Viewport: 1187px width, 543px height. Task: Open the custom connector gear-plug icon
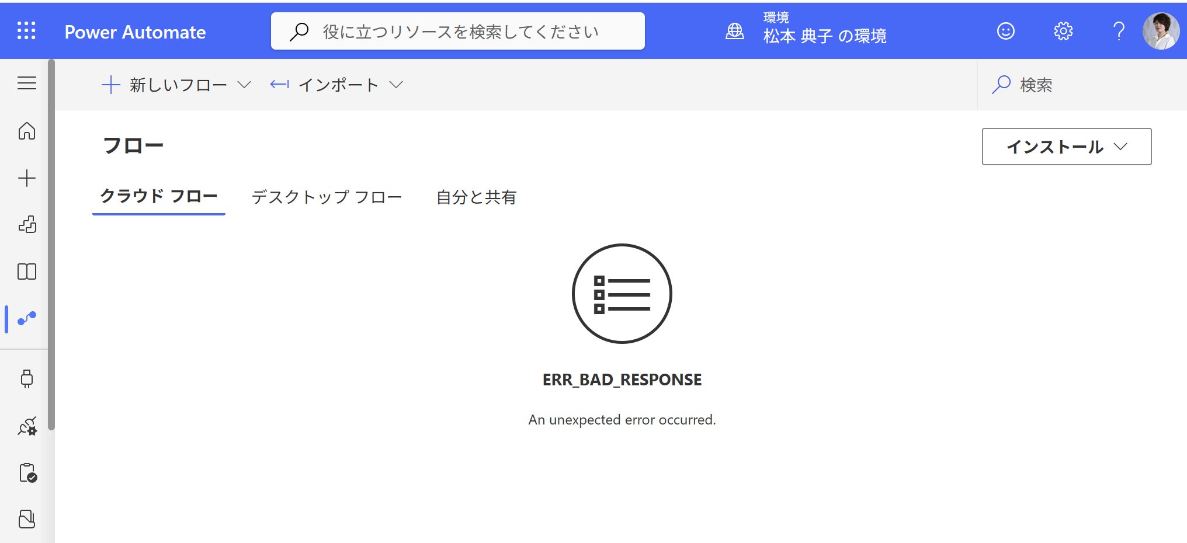27,426
